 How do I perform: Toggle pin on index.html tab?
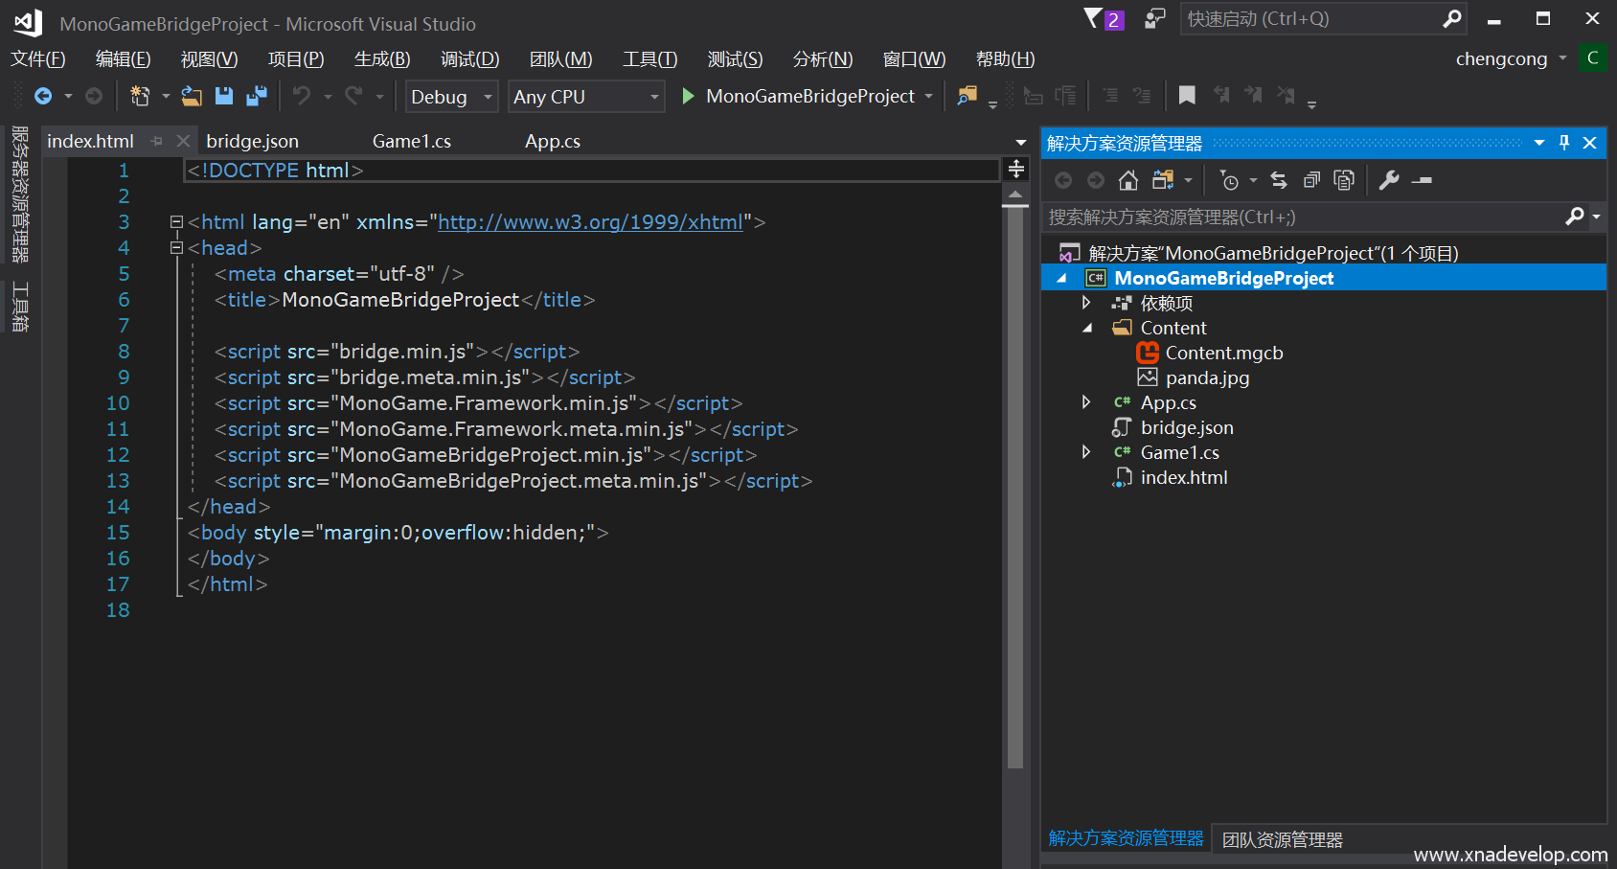click(x=157, y=141)
